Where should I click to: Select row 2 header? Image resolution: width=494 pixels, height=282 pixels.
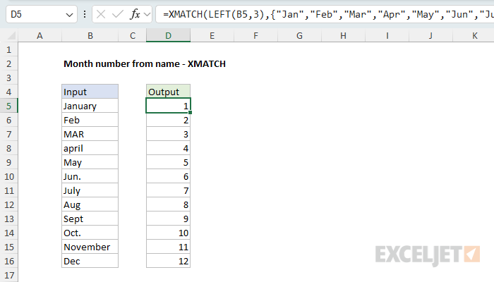pyautogui.click(x=8, y=64)
